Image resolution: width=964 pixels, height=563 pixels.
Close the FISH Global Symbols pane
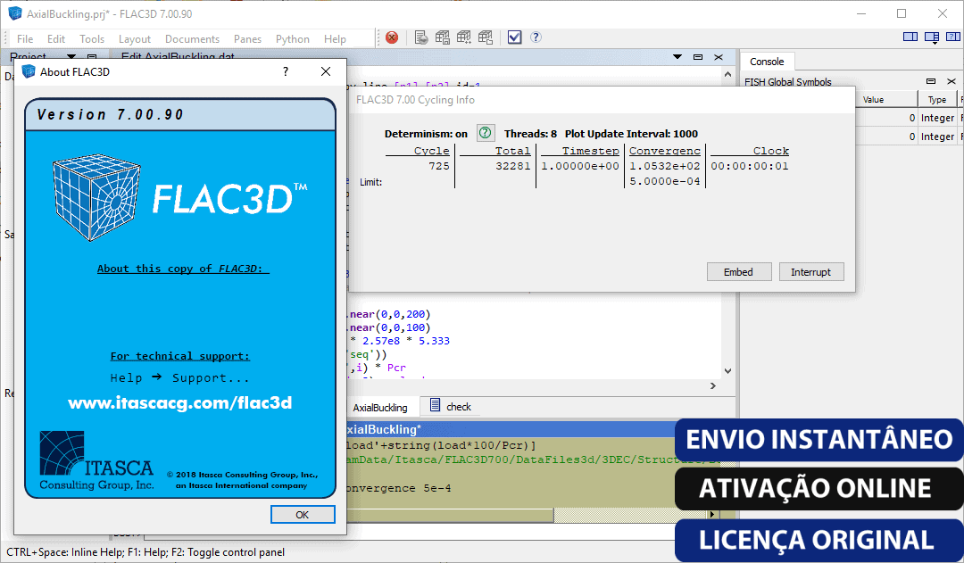[x=952, y=81]
